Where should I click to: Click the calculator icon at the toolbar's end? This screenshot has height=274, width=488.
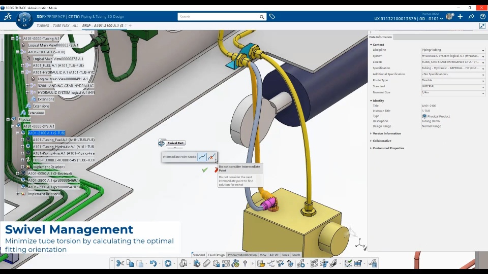pos(373,263)
